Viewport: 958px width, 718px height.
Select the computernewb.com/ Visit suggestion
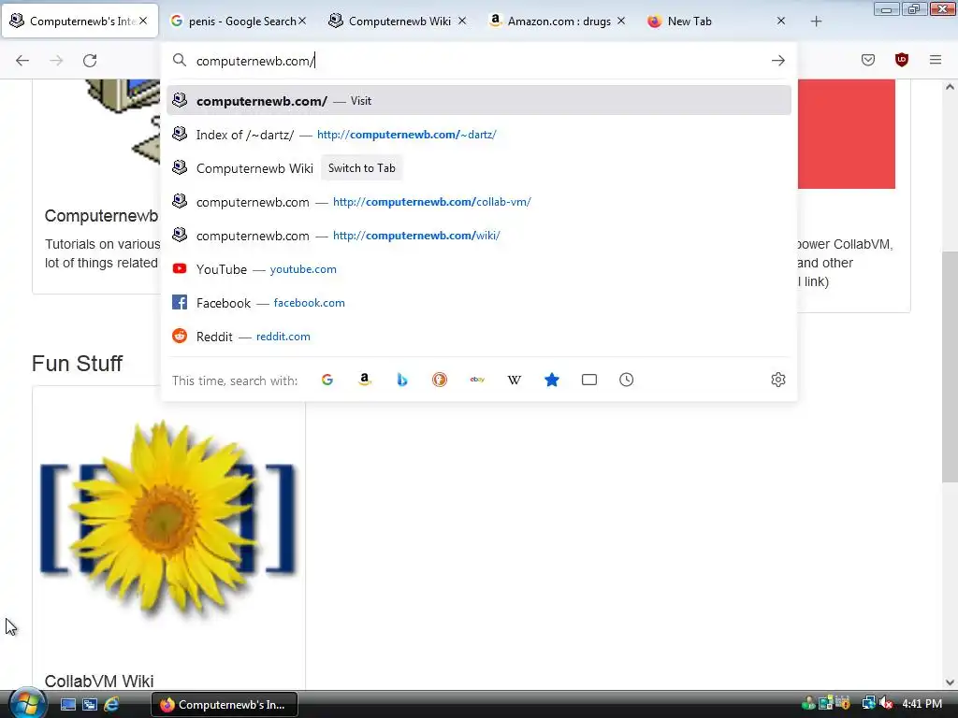[478, 100]
